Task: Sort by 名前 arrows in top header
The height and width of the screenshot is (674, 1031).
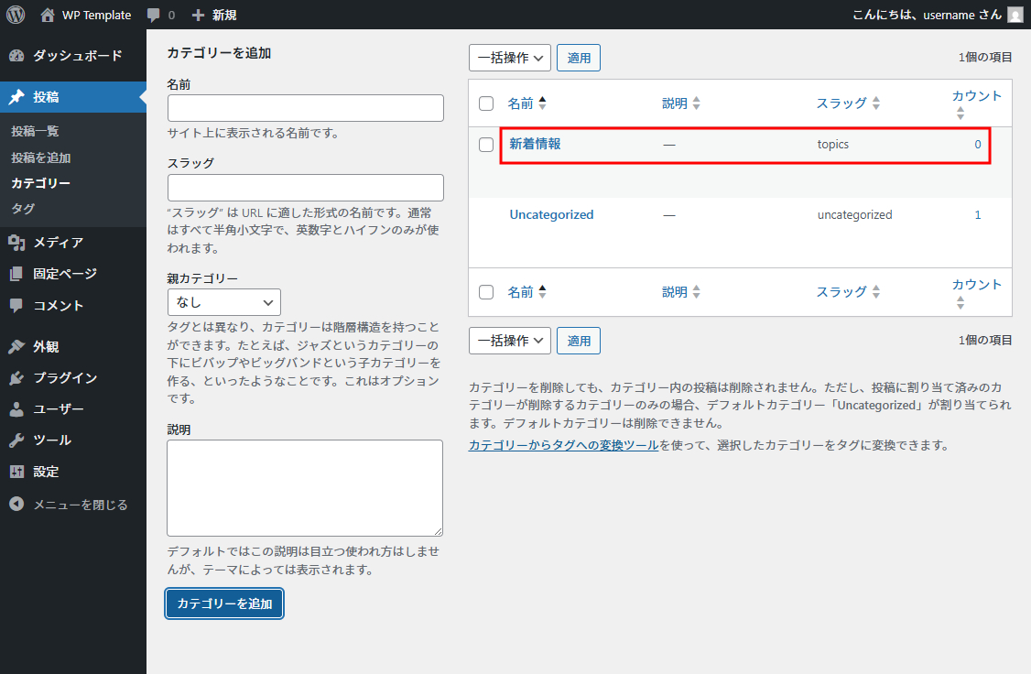Action: click(542, 103)
